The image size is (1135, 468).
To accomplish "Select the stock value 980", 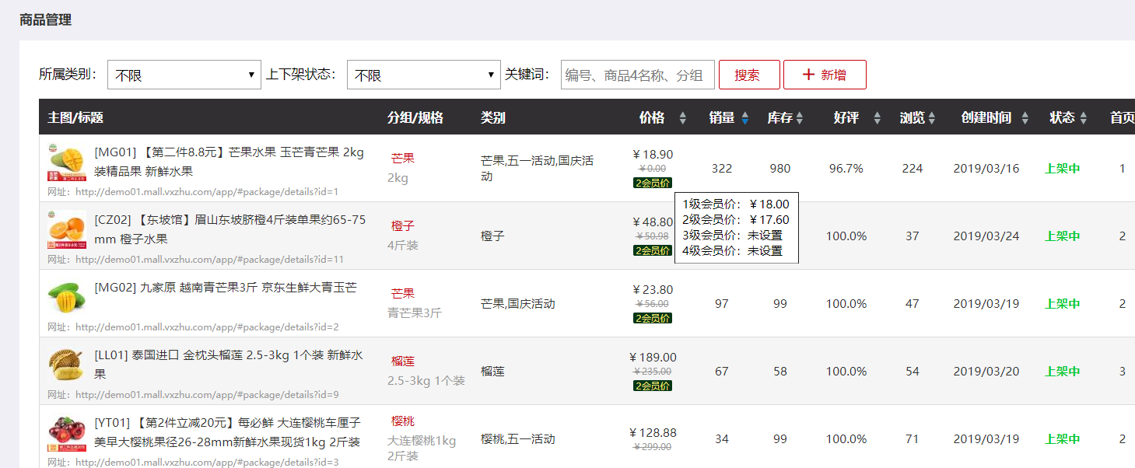I will click(780, 169).
